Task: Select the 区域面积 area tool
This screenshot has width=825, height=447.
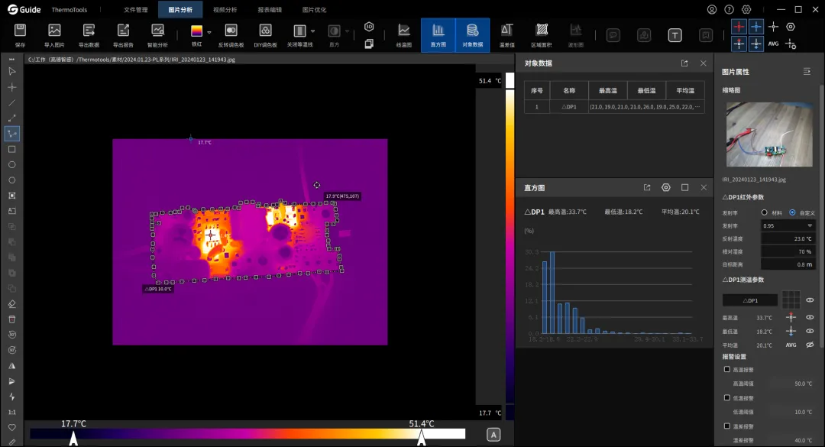Action: 542,34
